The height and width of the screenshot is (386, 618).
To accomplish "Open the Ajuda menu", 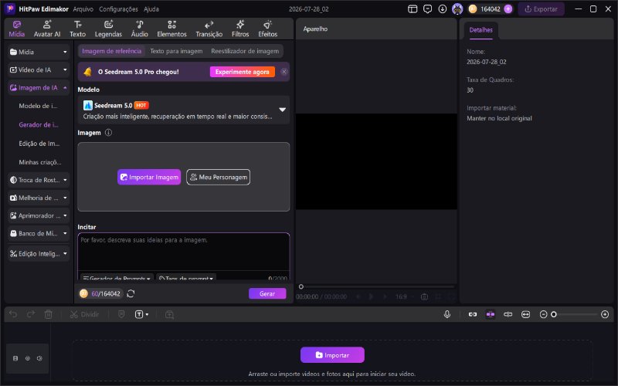I will coord(151,9).
